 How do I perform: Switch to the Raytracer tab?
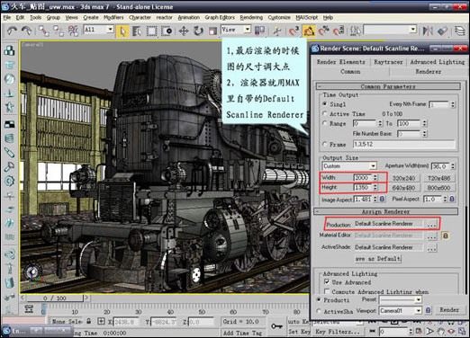[x=388, y=62]
